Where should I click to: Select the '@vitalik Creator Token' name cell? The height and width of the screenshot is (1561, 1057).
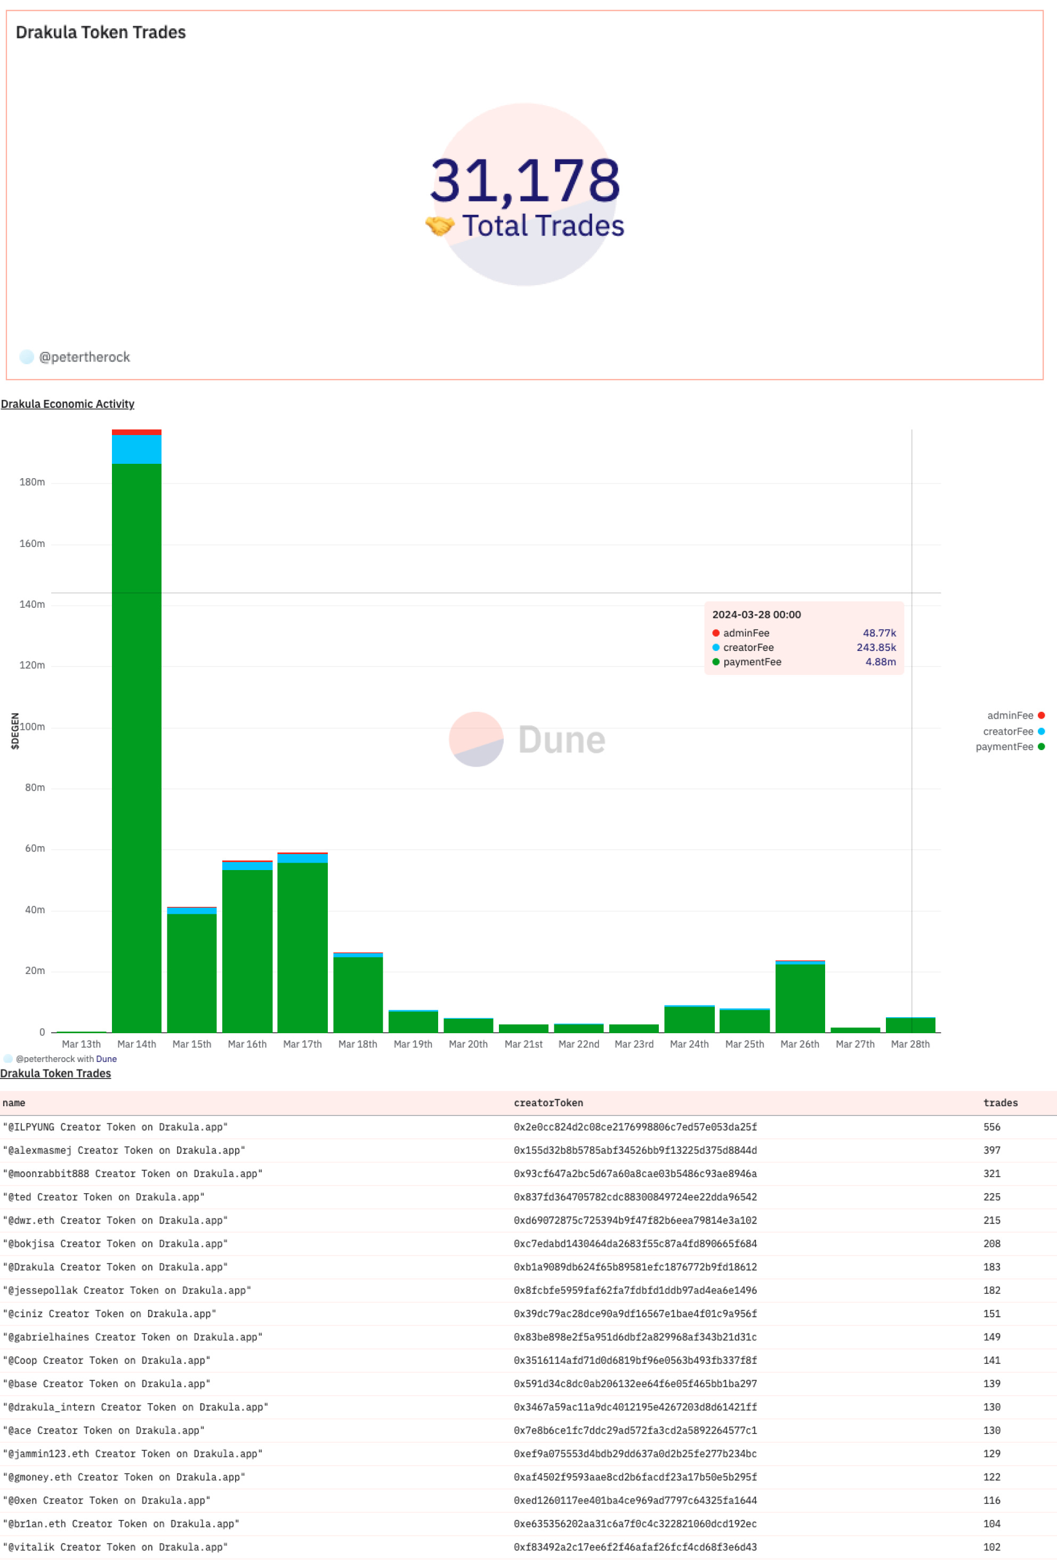point(115,1547)
